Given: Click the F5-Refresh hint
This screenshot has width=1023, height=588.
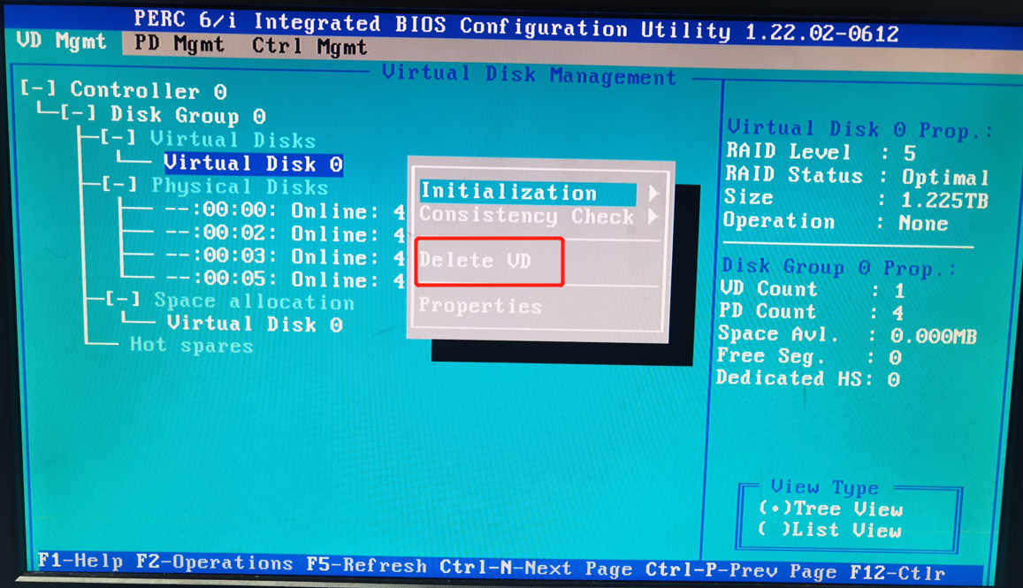Looking at the screenshot, I should [367, 565].
